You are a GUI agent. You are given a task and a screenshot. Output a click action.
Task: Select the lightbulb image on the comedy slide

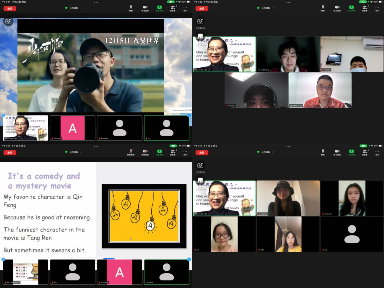click(x=144, y=216)
